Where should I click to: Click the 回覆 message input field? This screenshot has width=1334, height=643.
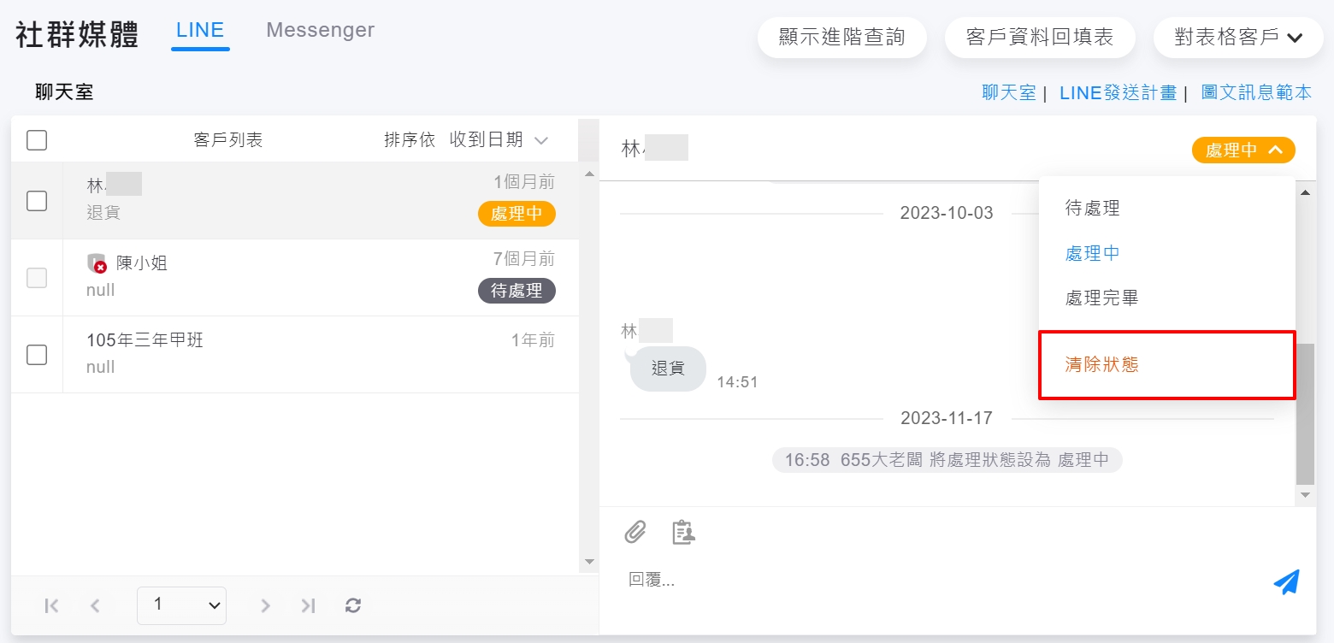tap(941, 581)
